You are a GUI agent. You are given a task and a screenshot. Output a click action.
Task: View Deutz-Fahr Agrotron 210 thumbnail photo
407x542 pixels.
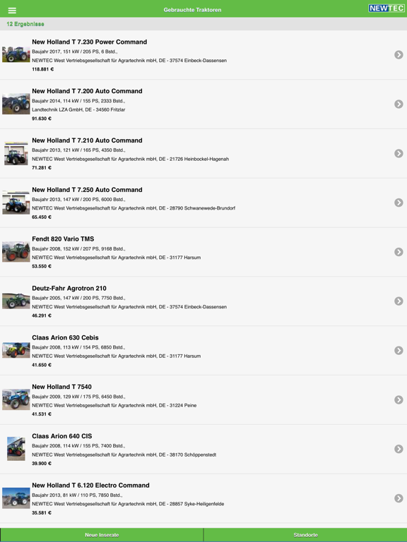(x=16, y=301)
